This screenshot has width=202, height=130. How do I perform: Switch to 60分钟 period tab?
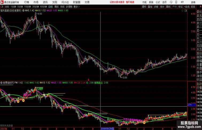coord(44,7)
